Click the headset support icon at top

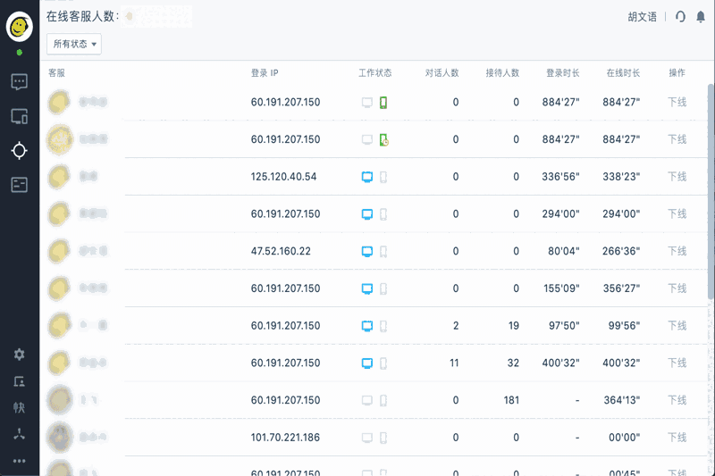680,16
